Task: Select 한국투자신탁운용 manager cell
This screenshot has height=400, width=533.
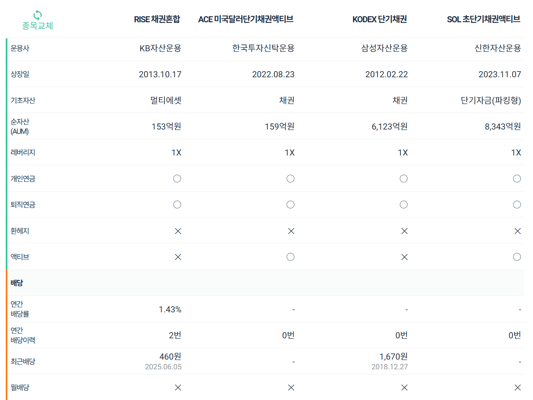Action: [263, 48]
